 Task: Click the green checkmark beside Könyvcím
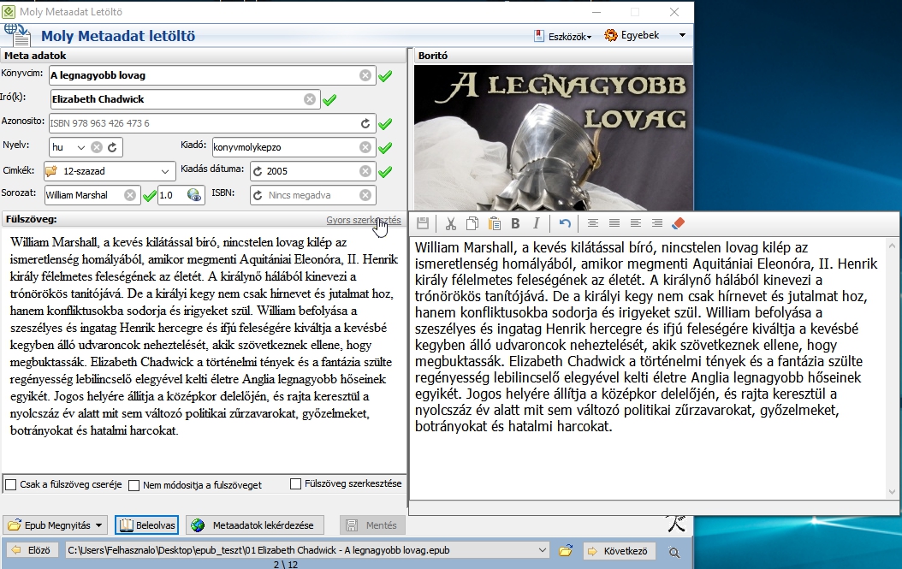385,75
